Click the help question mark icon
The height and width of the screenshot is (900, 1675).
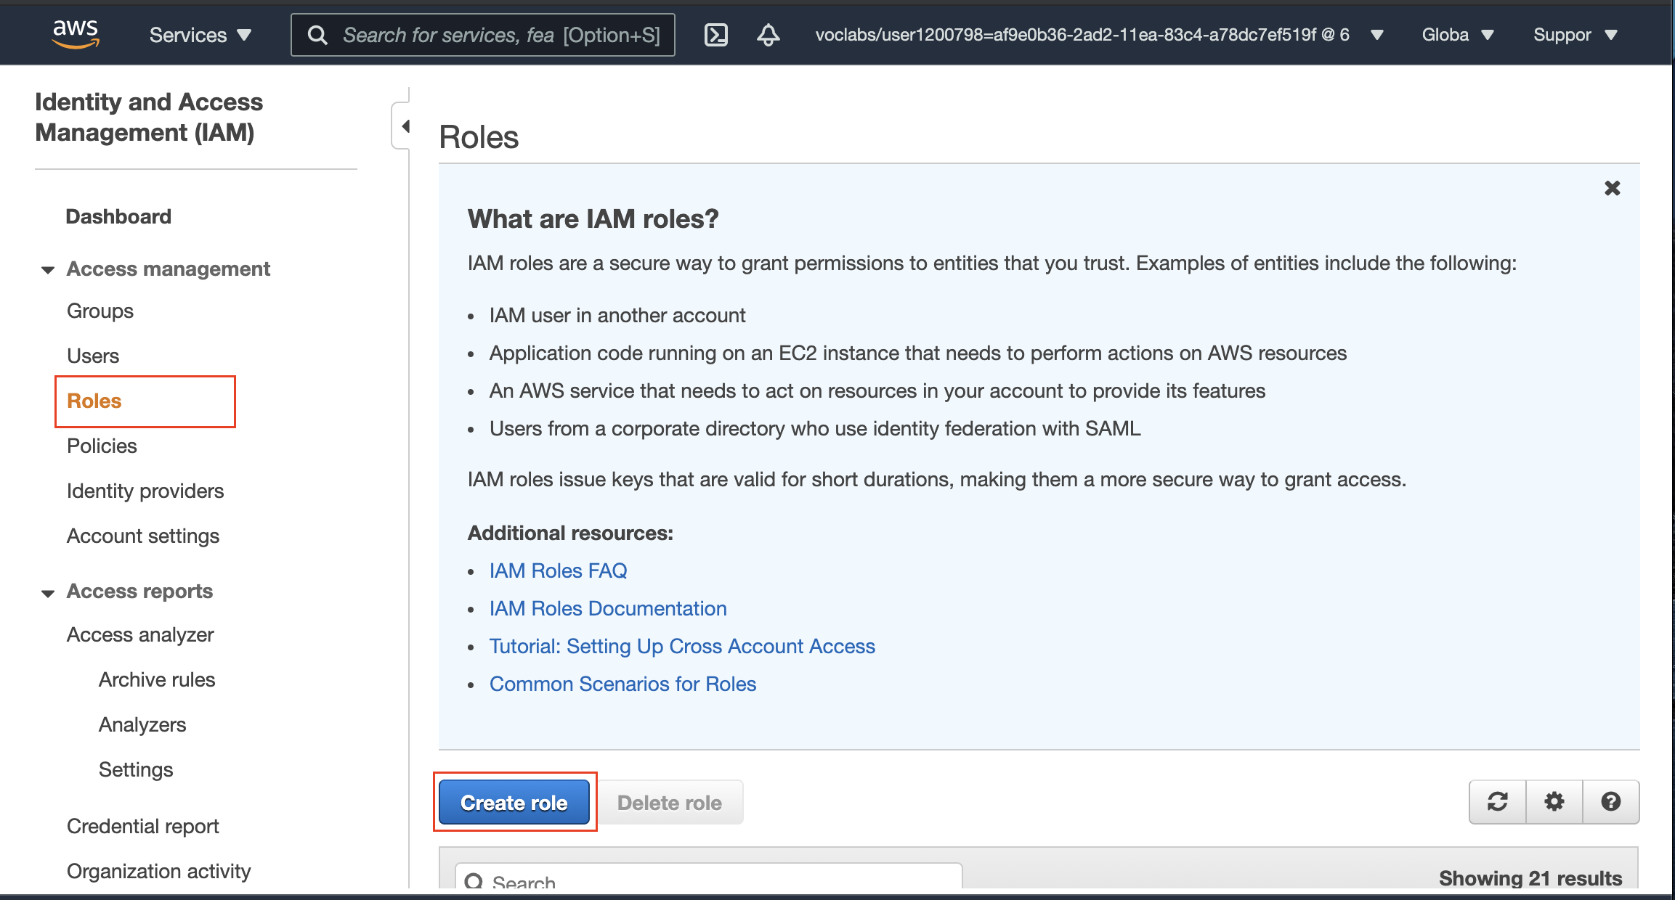[1610, 801]
